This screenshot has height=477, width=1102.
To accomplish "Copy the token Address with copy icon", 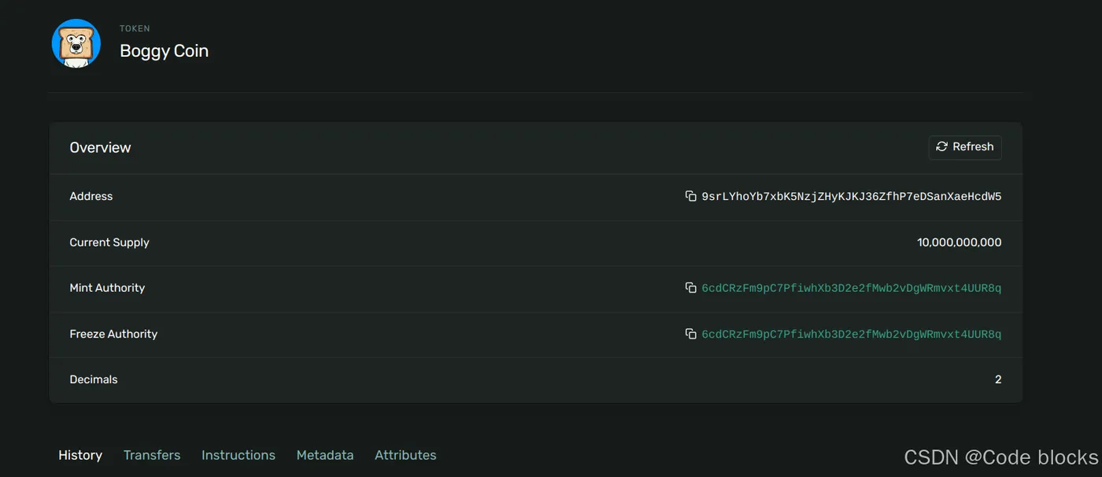I will point(690,196).
